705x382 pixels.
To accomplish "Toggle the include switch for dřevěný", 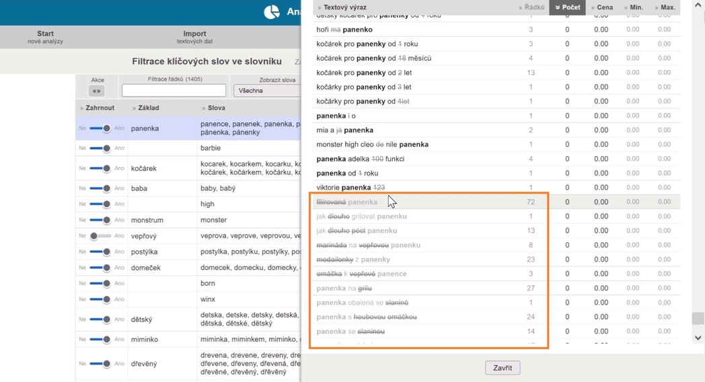I will tap(100, 363).
